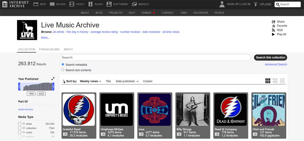This screenshot has height=141, width=304.
Task: Expand the Year Published histogram
Action: tap(53, 79)
